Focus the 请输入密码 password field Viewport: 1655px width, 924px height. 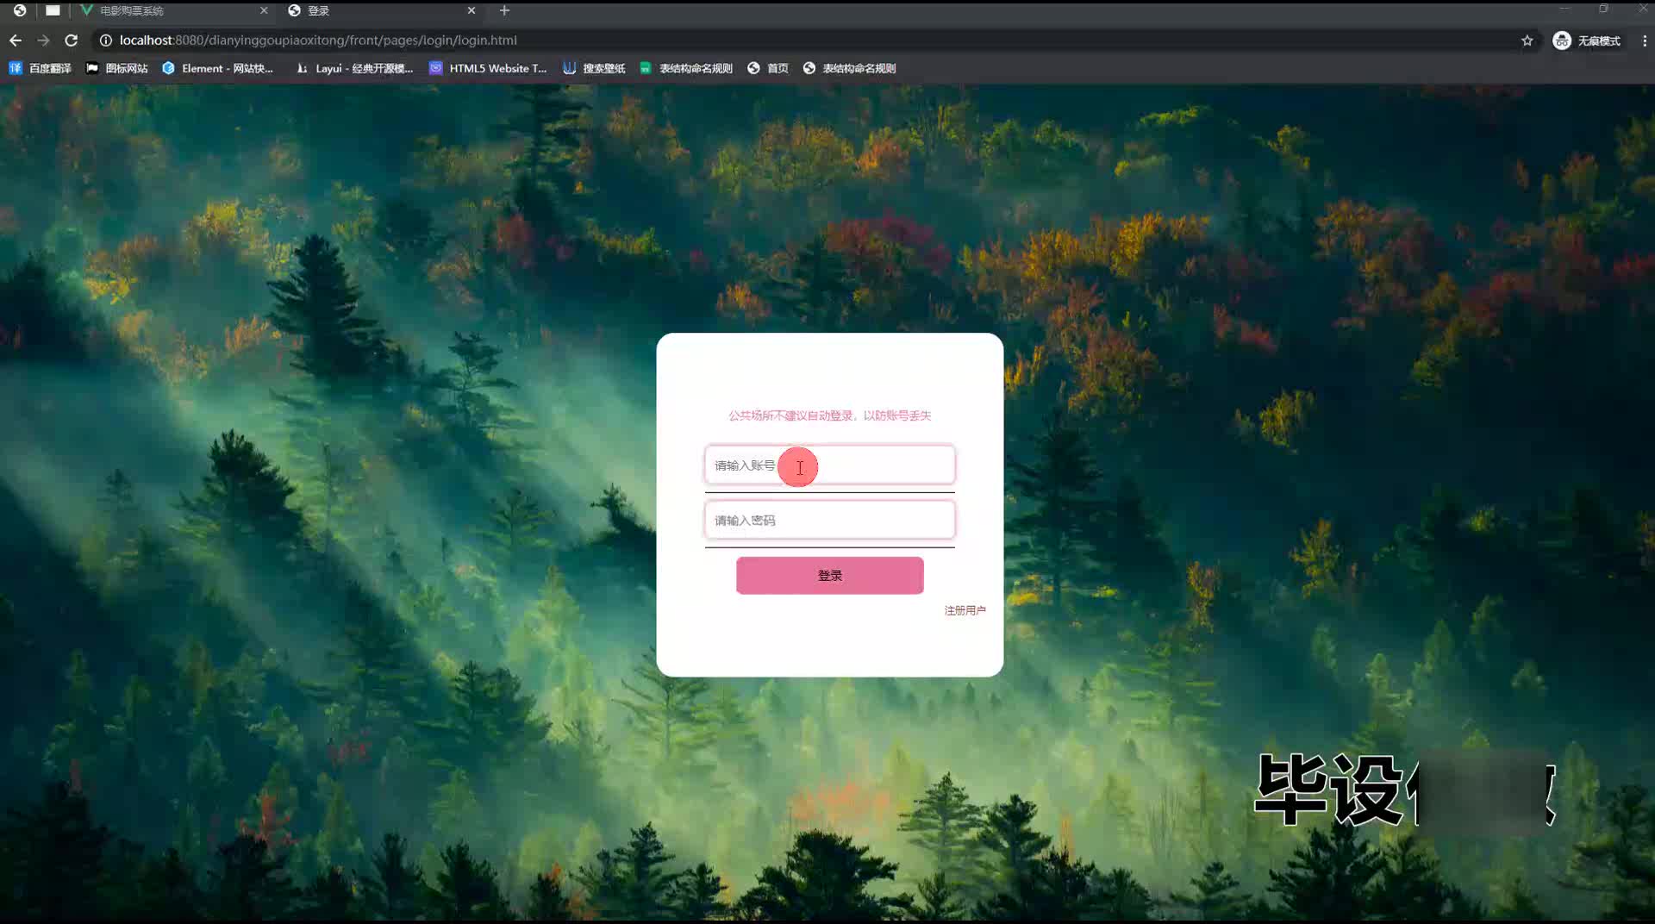tap(829, 521)
